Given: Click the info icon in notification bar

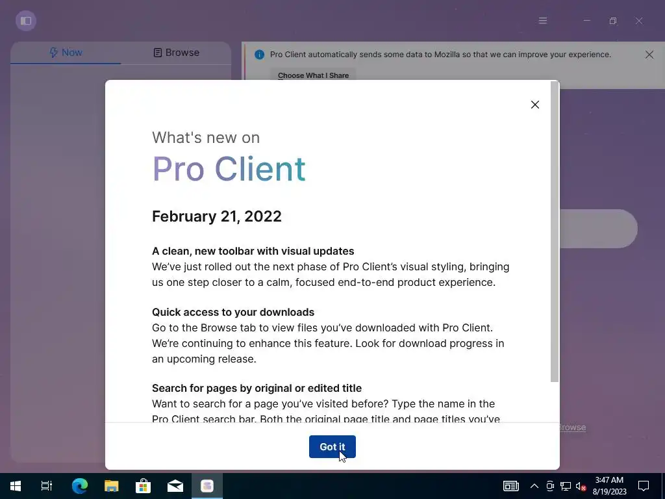Looking at the screenshot, I should click(x=259, y=55).
